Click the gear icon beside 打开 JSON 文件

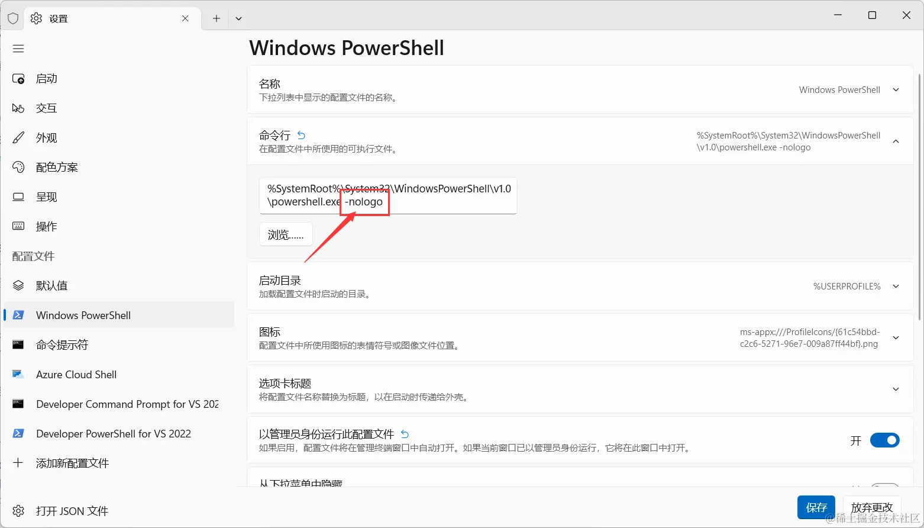pos(18,511)
